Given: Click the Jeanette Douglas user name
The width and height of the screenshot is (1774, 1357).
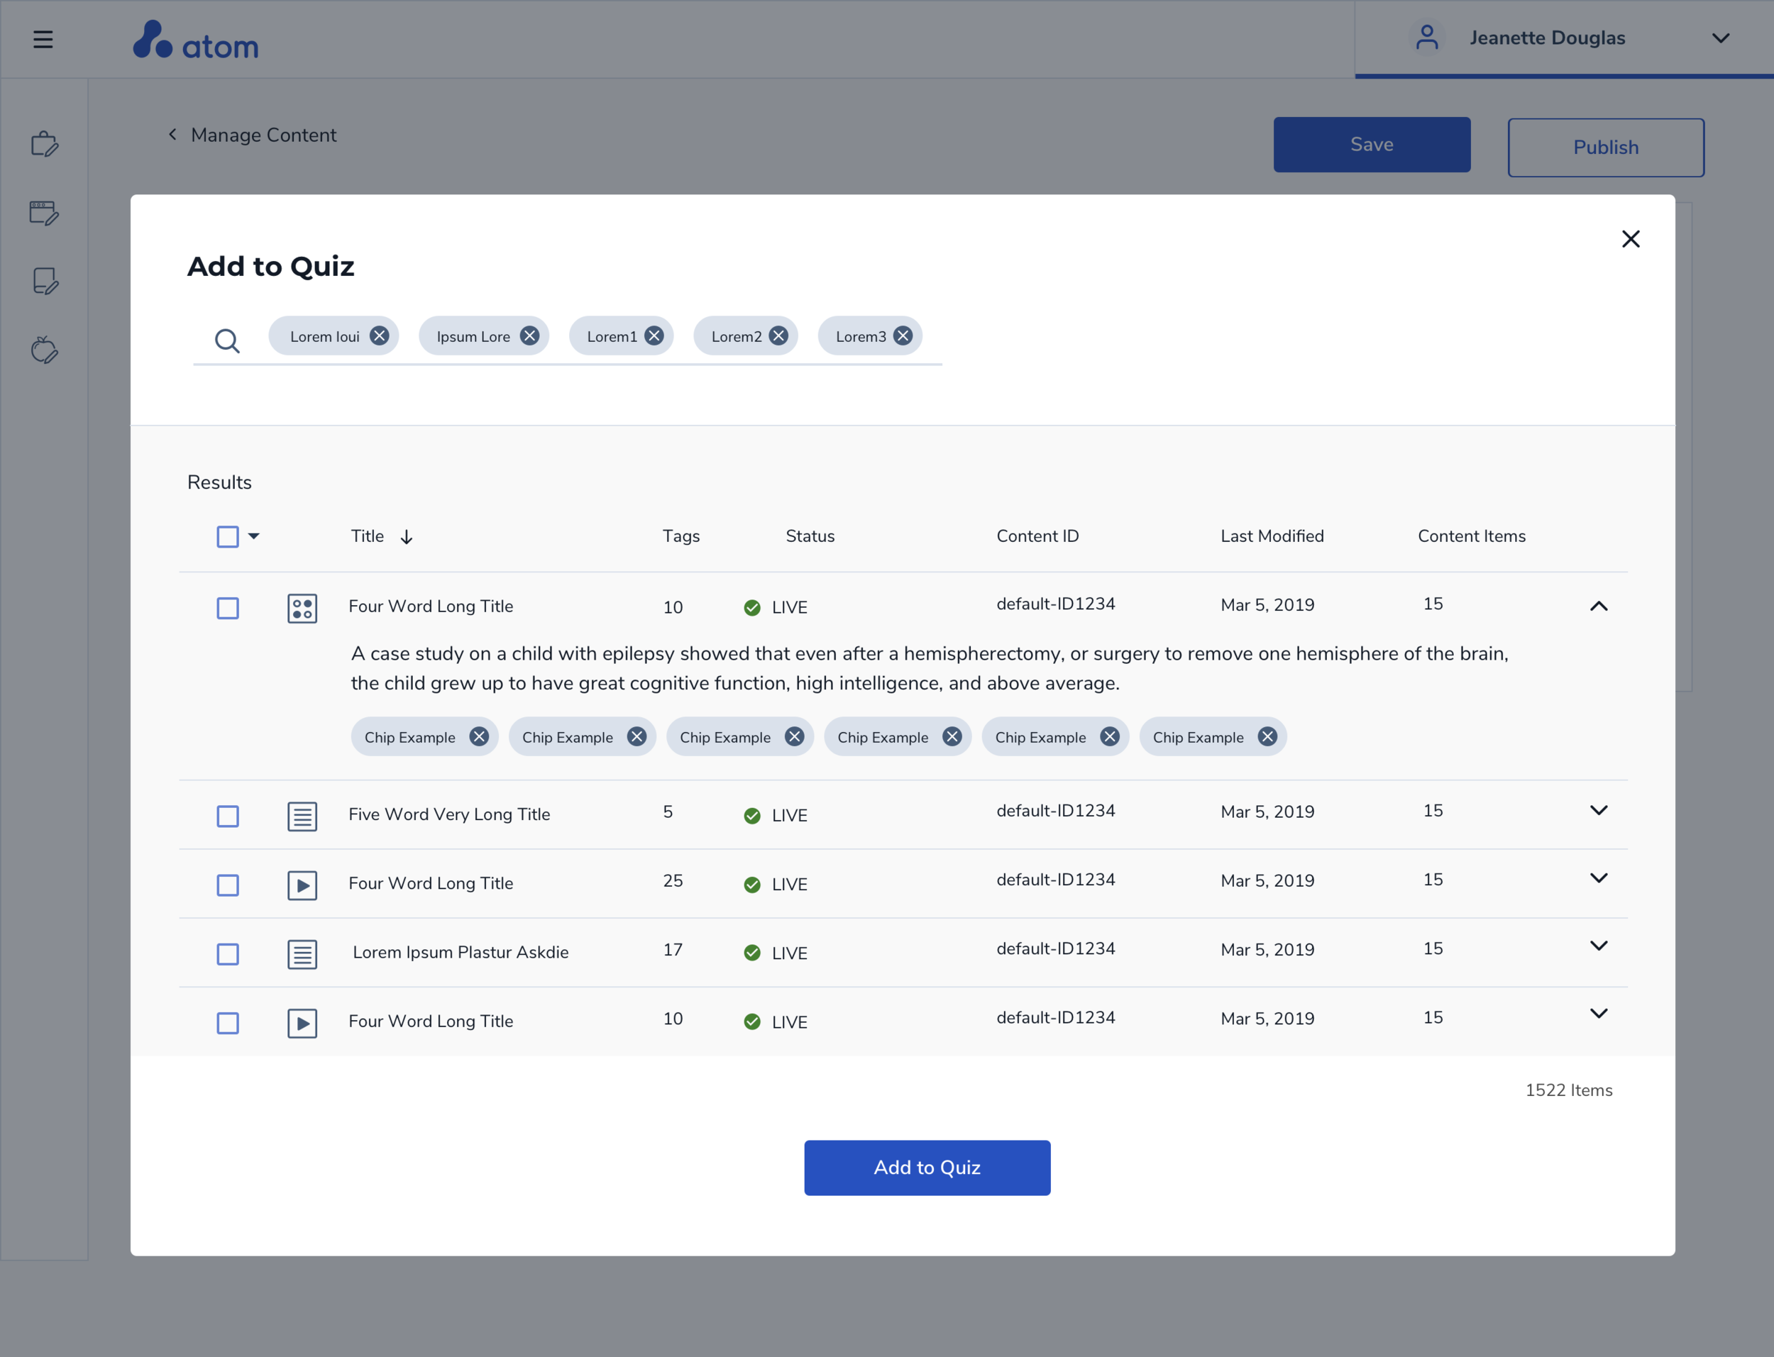Looking at the screenshot, I should 1547,38.
